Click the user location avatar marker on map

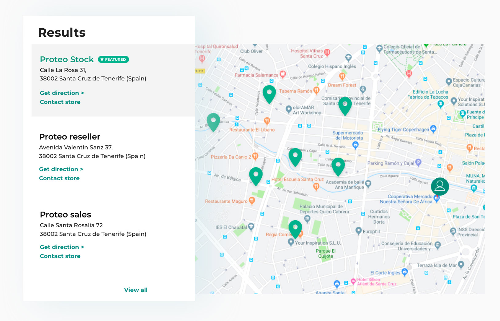coord(440,186)
